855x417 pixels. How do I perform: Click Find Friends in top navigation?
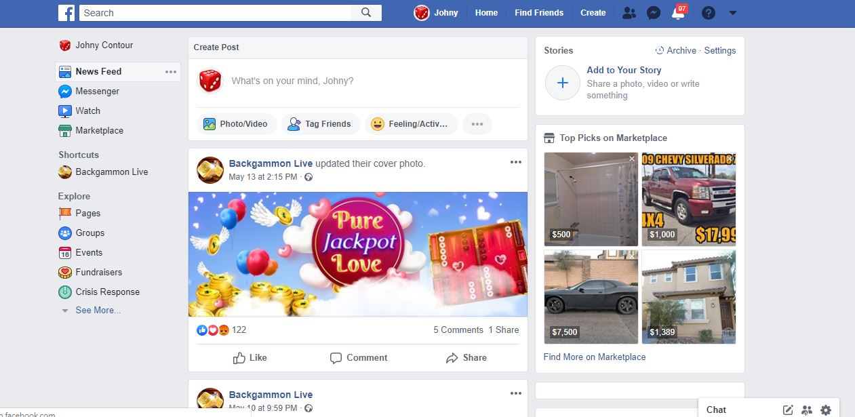point(539,13)
